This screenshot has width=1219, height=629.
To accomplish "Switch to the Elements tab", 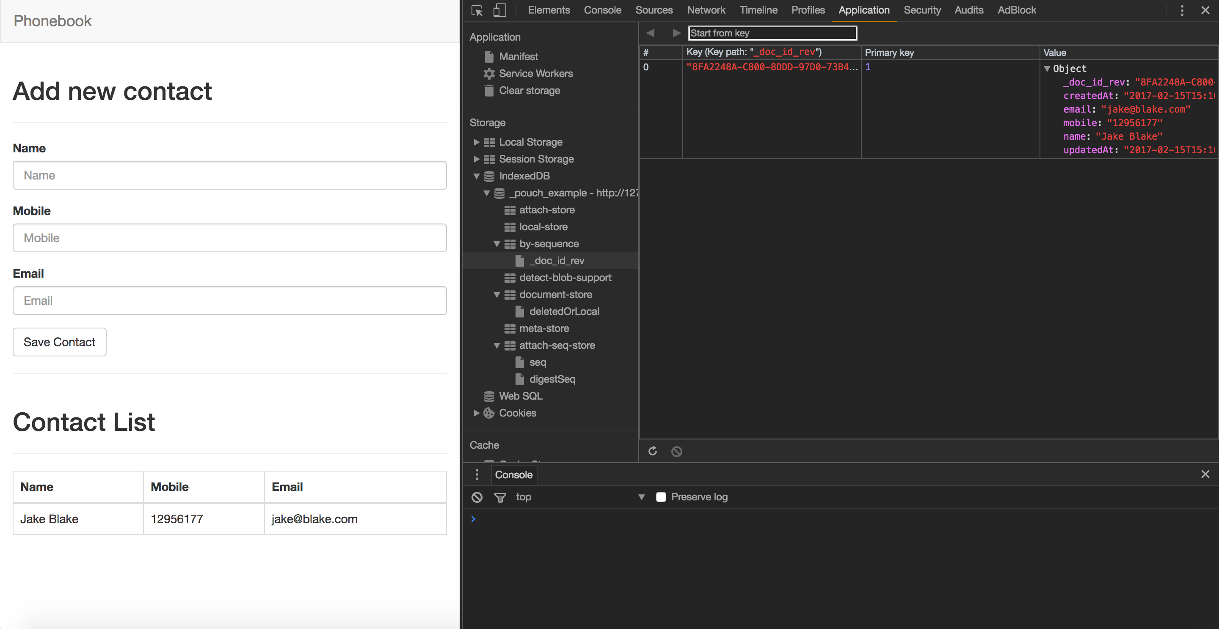I will pyautogui.click(x=549, y=11).
